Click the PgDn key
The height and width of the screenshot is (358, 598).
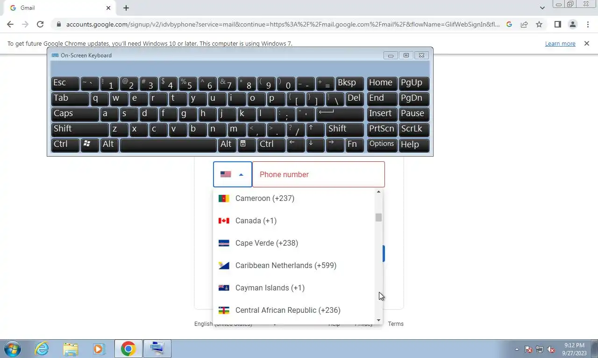click(x=414, y=98)
